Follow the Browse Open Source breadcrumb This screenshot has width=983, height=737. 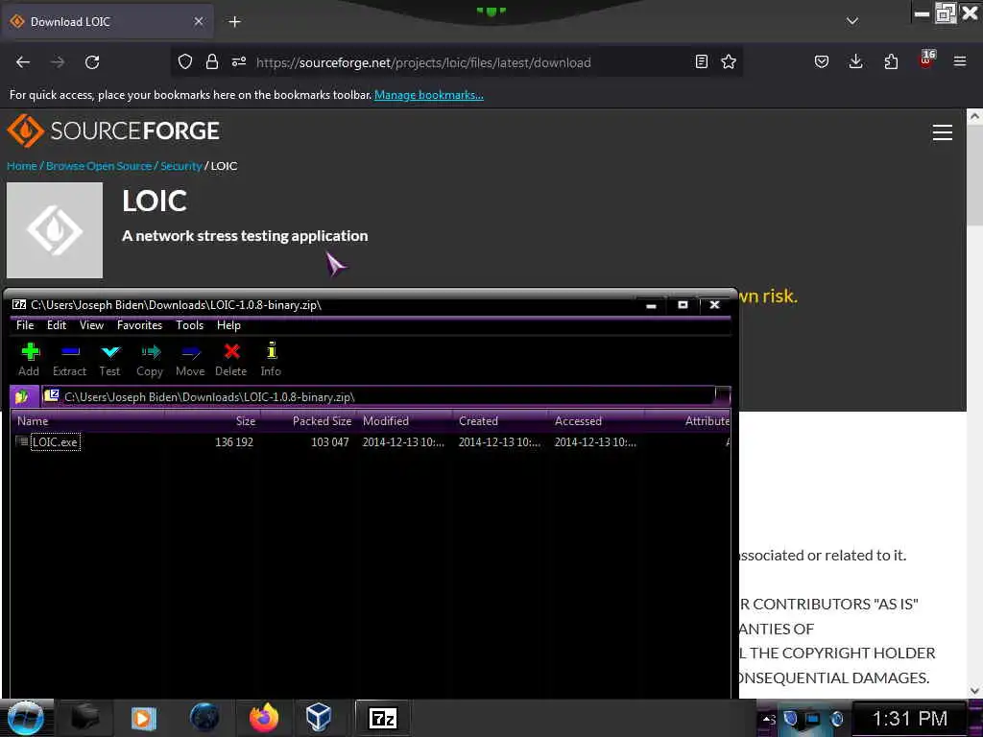tap(99, 166)
